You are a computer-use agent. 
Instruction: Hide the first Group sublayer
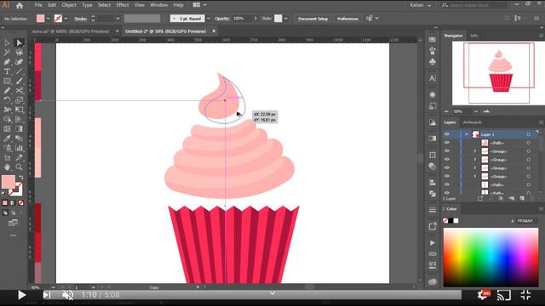[447, 151]
